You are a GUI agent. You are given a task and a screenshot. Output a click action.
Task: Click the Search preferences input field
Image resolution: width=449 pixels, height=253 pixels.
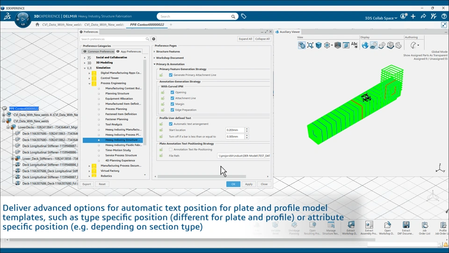coord(115,39)
